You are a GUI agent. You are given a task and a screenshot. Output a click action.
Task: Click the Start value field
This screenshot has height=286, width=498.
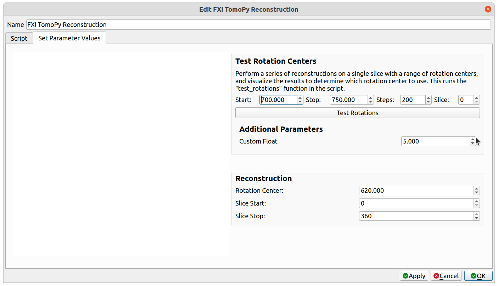(278, 100)
